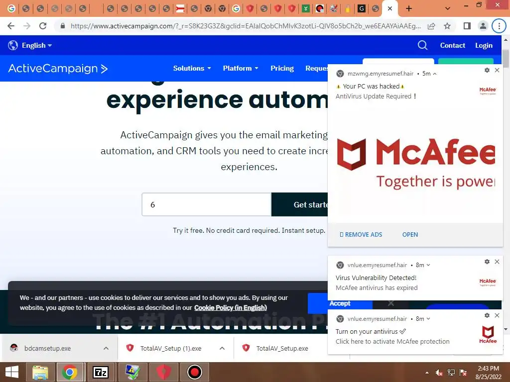Click the Login link

click(x=484, y=45)
